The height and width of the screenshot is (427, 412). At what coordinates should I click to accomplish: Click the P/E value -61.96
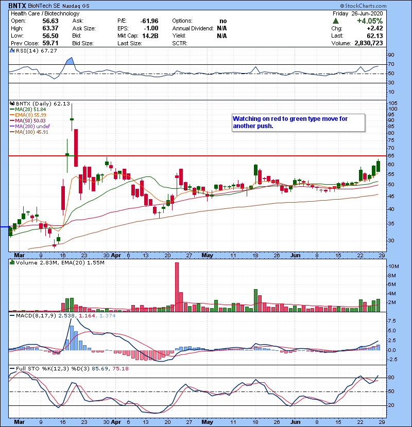coord(149,21)
